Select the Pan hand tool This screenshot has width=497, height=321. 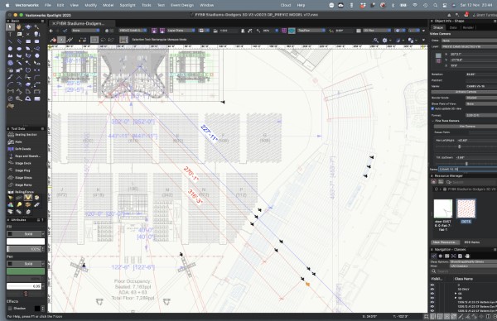pos(19,27)
